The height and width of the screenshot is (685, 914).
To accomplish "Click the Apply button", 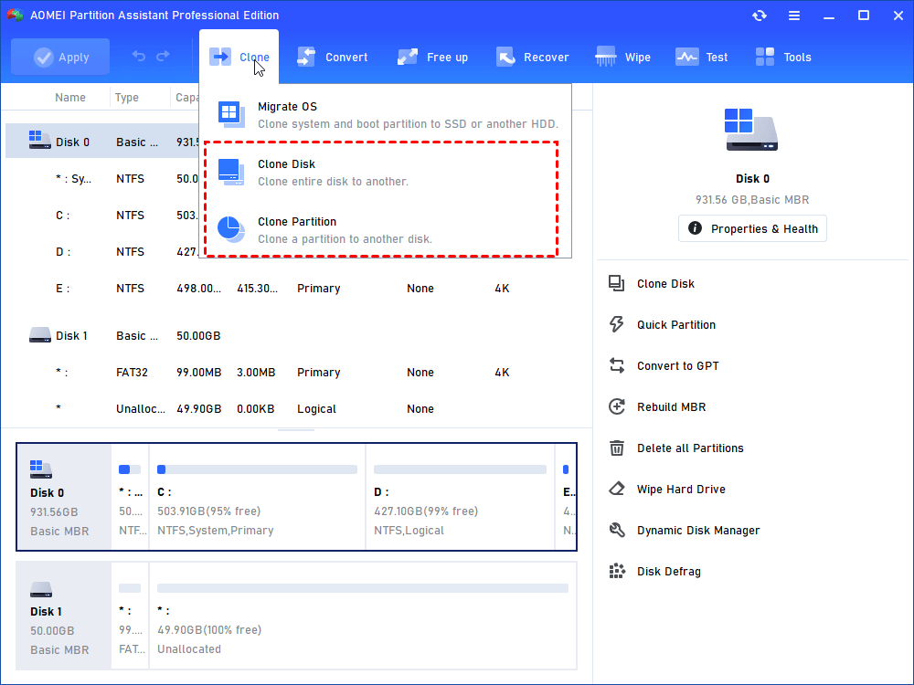I will coord(60,57).
